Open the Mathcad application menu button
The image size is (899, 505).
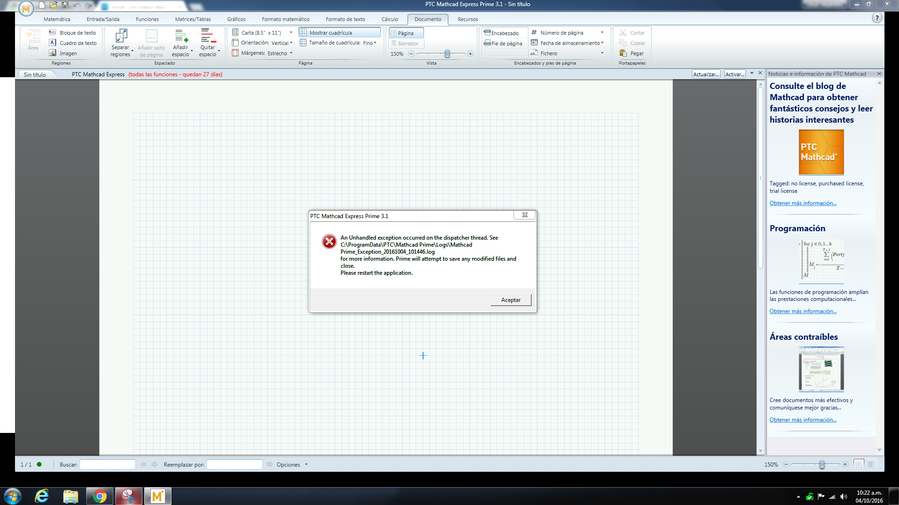26,8
